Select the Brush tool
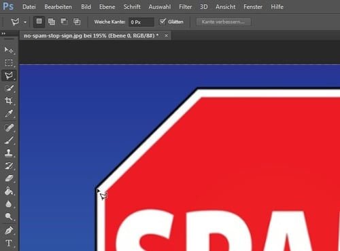 pos(9,140)
